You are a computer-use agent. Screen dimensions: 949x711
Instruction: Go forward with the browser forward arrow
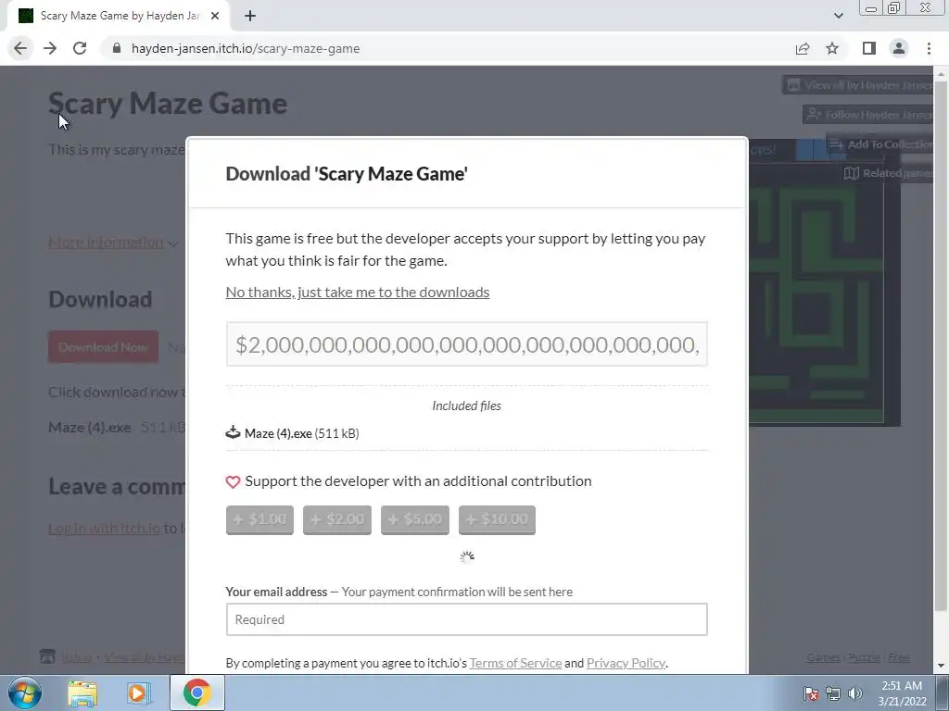50,48
